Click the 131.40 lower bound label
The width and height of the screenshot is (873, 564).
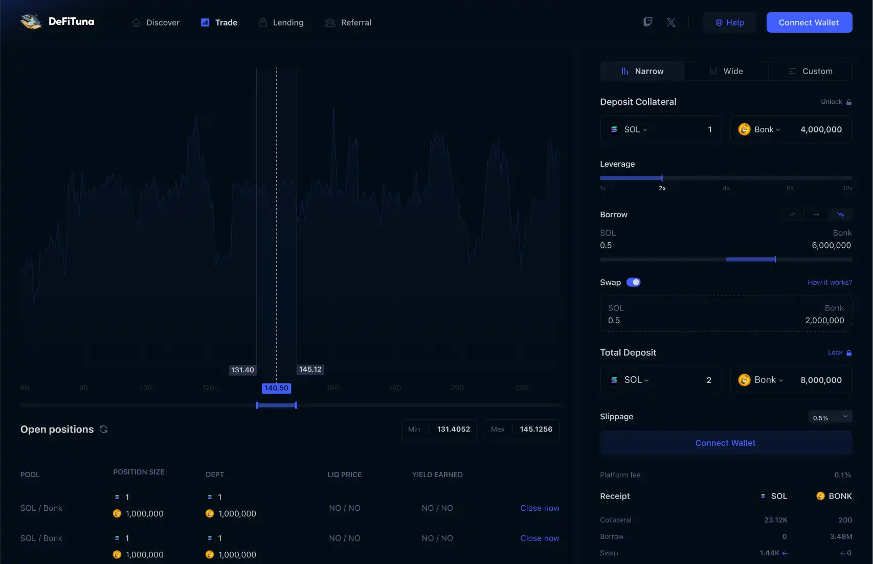[x=242, y=370]
